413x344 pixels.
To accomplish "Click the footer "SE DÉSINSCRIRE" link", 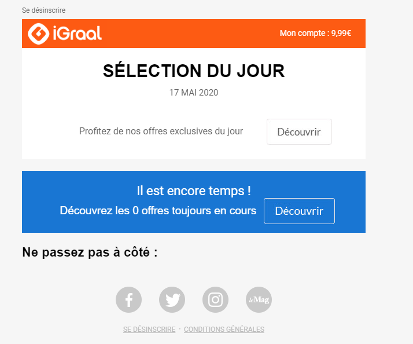I will pos(149,330).
